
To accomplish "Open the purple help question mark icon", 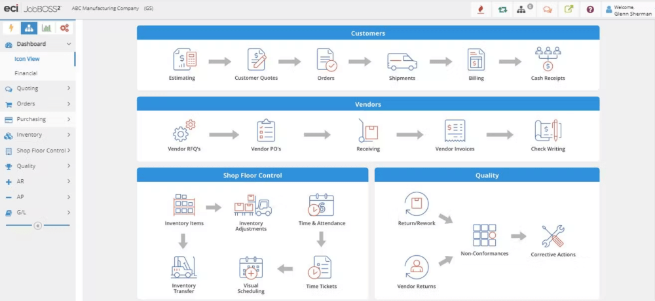I will pyautogui.click(x=590, y=10).
